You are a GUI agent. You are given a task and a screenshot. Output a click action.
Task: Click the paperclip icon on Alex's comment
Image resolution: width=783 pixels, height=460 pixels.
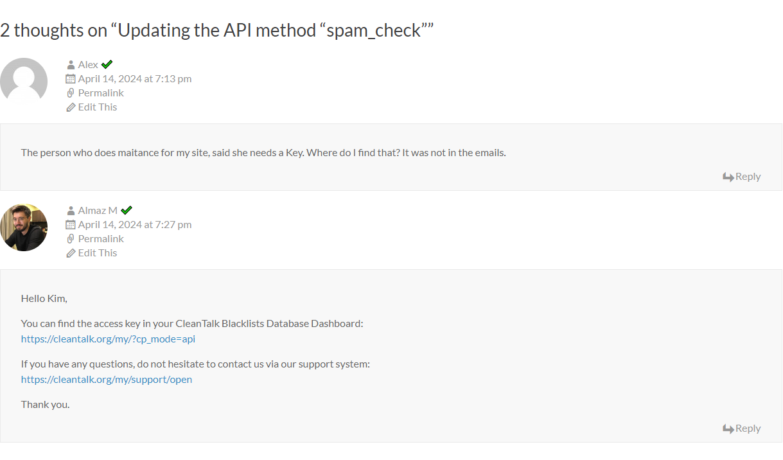coord(71,93)
